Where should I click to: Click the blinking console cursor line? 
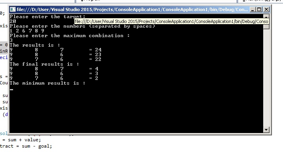click(11, 89)
